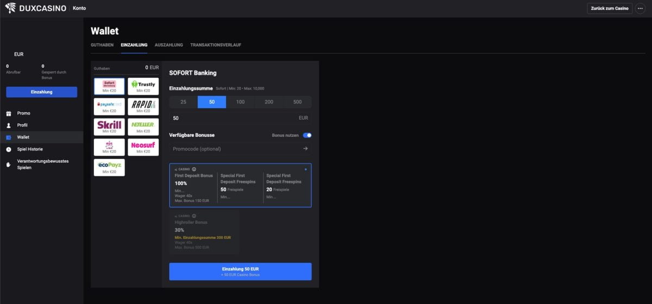Click the 50 Freispiele bonus section
Screen dimensions: 652x304
[240, 186]
